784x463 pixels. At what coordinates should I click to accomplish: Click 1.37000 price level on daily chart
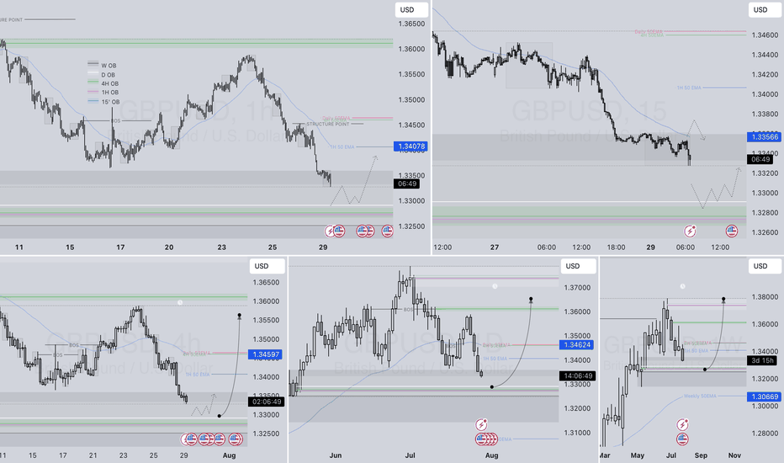click(x=578, y=288)
